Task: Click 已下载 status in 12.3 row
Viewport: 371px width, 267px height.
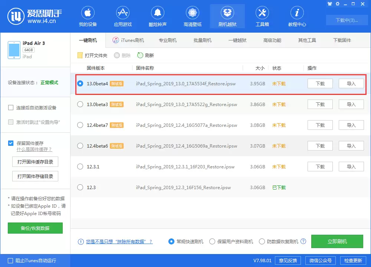Action: (279, 188)
